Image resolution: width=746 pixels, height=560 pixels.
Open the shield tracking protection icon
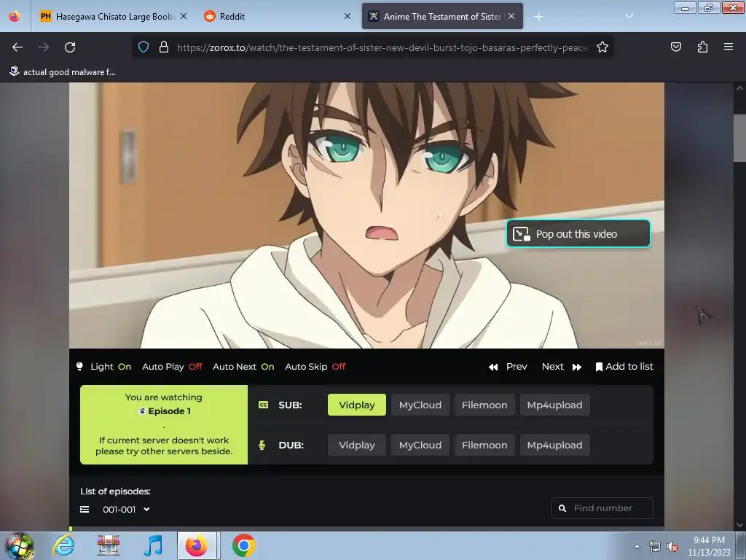click(x=144, y=47)
